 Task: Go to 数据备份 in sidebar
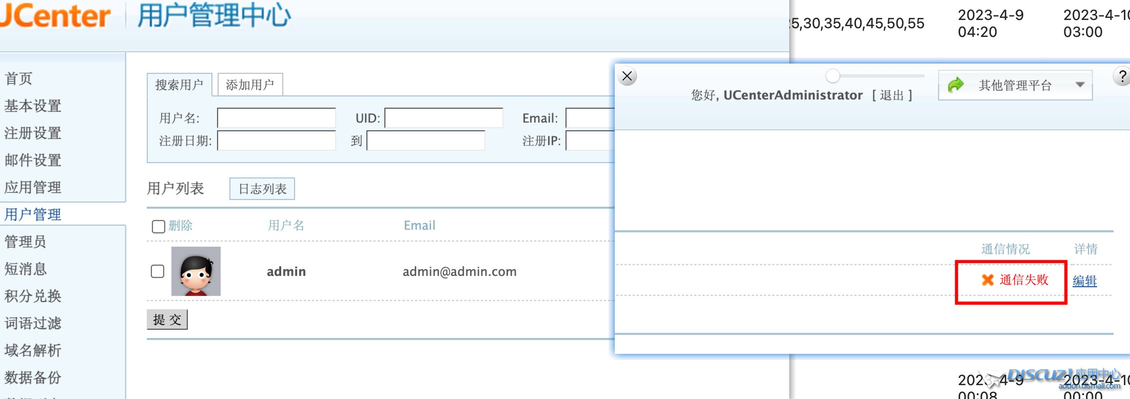click(33, 377)
